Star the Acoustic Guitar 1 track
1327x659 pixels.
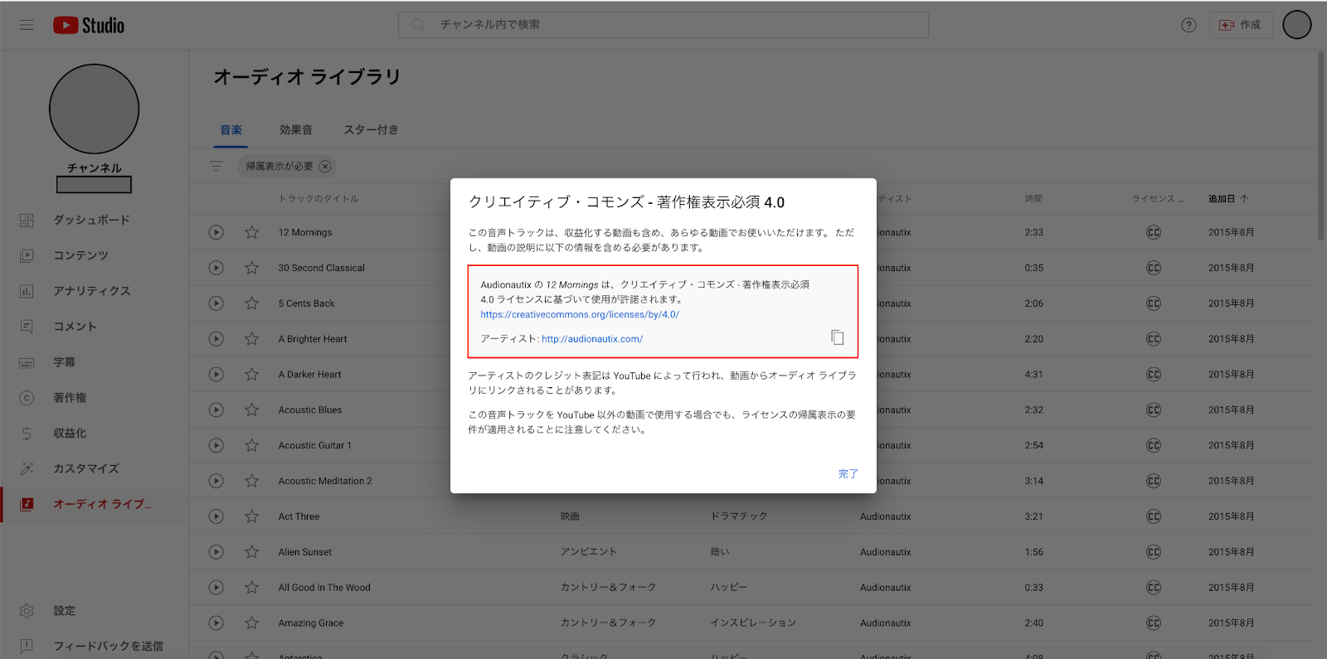click(x=251, y=445)
